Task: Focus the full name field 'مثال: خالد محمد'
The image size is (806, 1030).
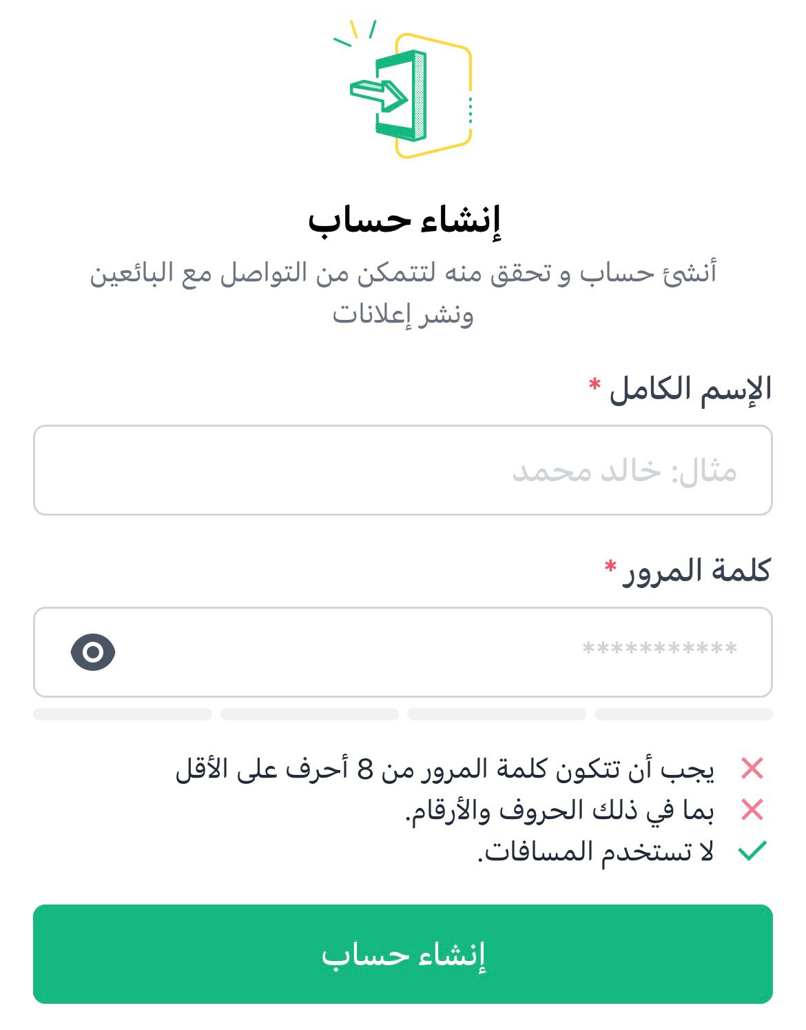Action: coord(403,470)
